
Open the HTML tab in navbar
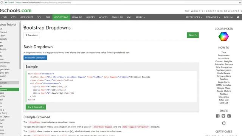click(x=4, y=17)
